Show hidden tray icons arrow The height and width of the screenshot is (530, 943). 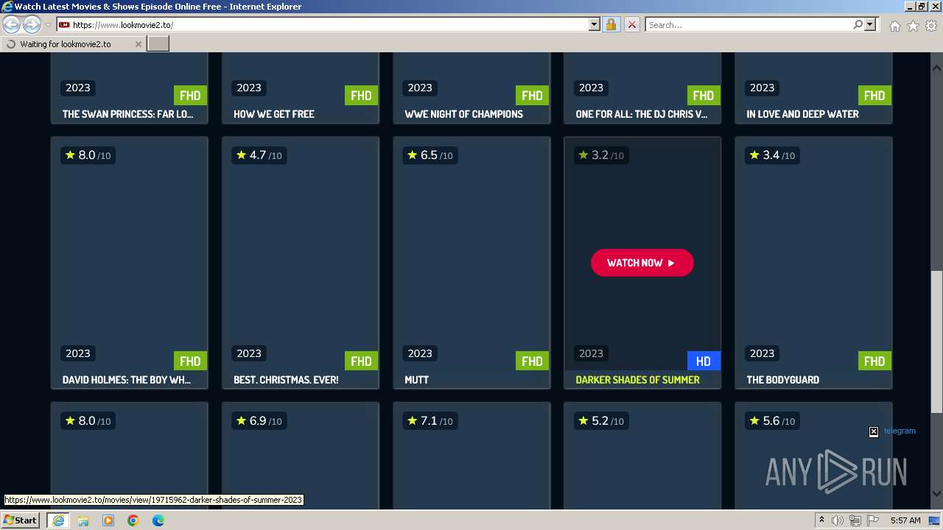tap(821, 520)
